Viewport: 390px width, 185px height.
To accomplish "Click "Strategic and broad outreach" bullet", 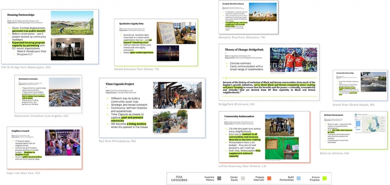I will 129,105.
